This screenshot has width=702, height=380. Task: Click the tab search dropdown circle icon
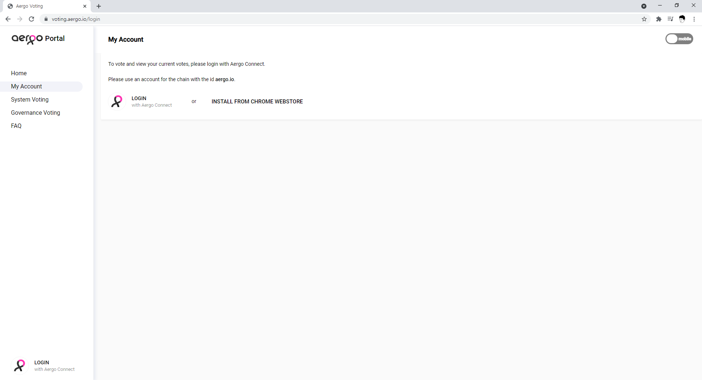pos(644,6)
